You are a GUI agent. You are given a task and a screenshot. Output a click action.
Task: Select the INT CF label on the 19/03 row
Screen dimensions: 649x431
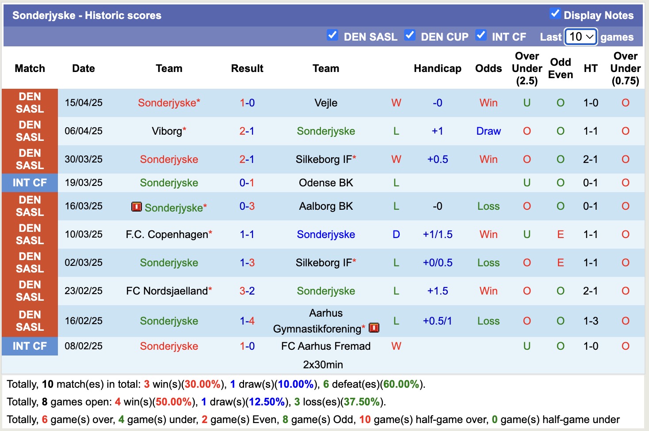coord(30,182)
